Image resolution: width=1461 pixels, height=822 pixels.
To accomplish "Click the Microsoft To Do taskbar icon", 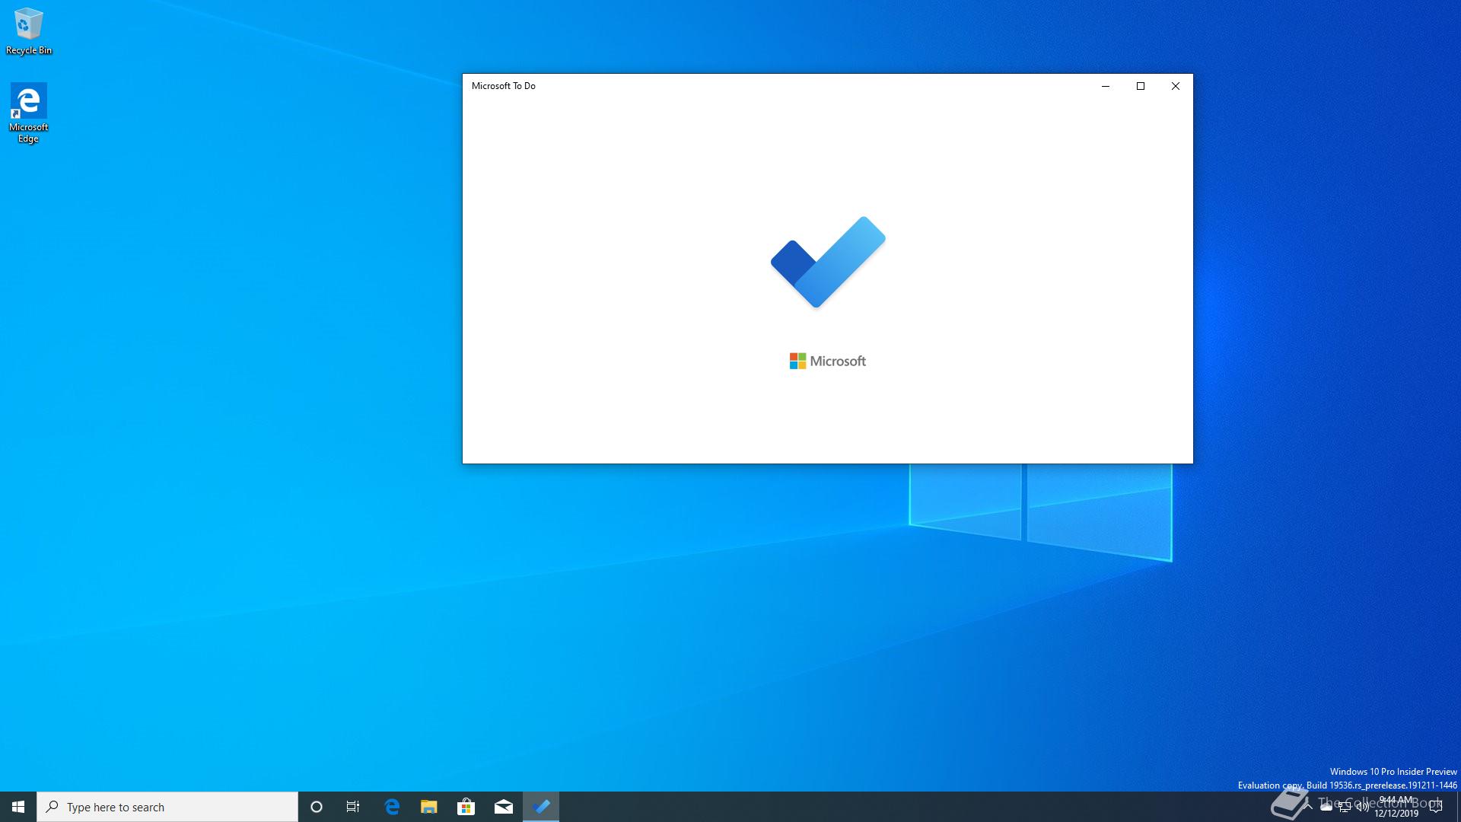I will pyautogui.click(x=541, y=807).
